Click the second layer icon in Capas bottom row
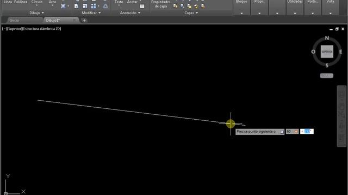Image resolution: width=348 pixels, height=195 pixels. click(x=182, y=6)
